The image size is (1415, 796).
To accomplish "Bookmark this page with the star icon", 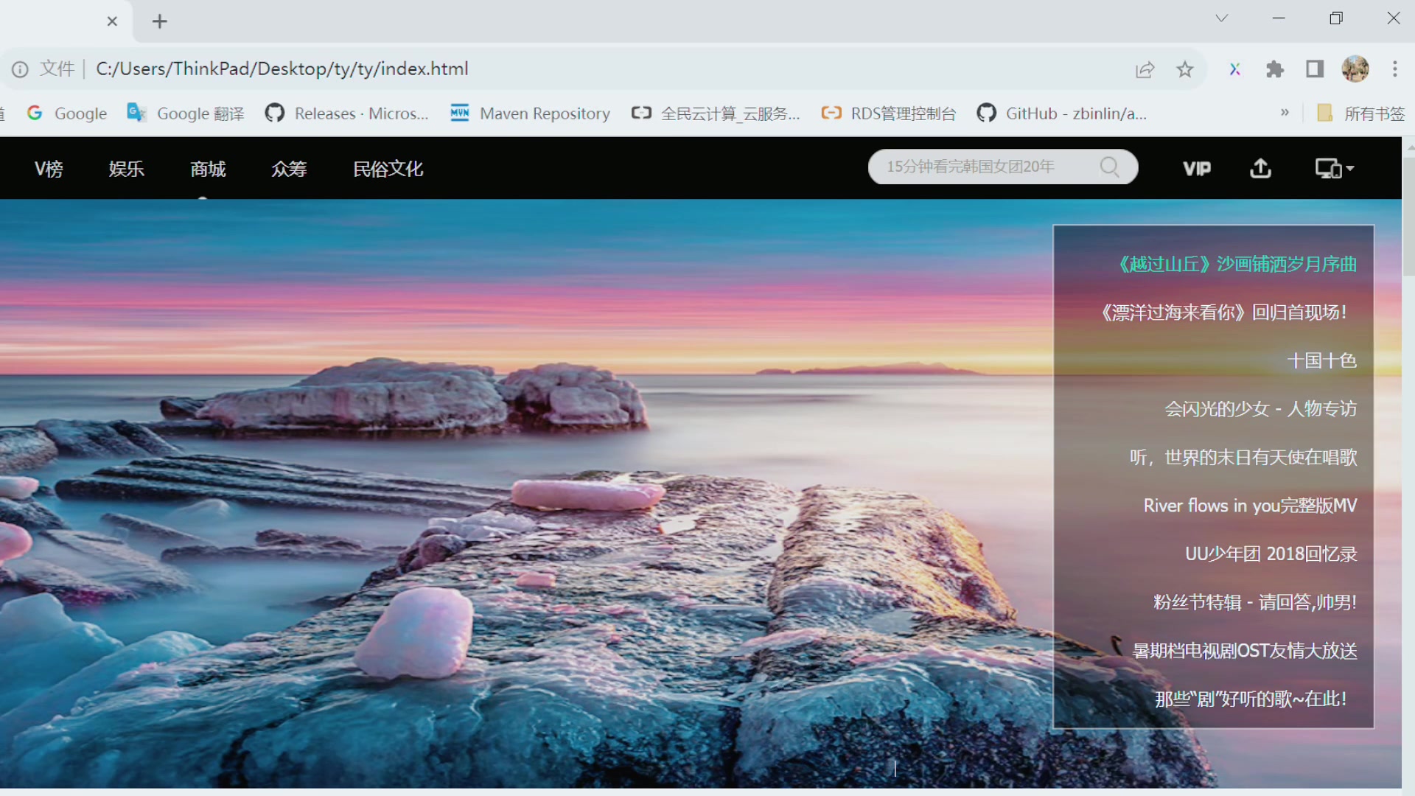I will 1185,69.
